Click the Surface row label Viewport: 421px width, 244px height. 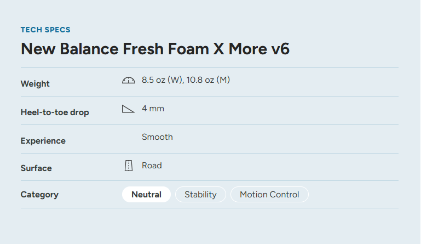(x=36, y=168)
